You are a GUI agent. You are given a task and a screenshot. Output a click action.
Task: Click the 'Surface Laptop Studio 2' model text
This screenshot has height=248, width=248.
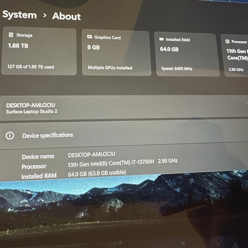[x=31, y=112]
